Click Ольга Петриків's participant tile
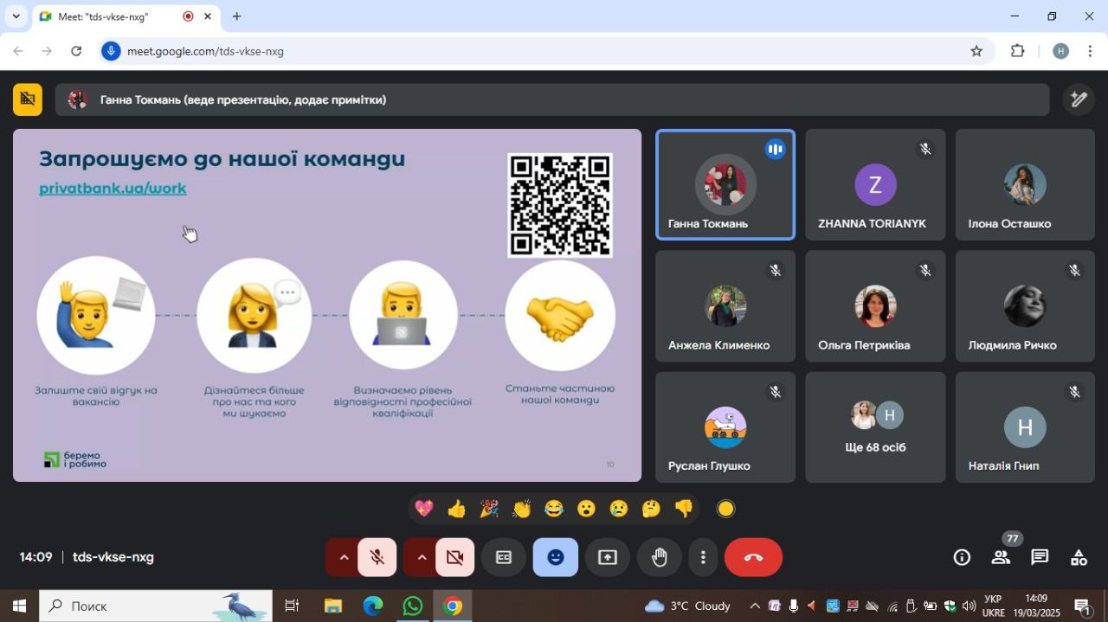 pyautogui.click(x=875, y=305)
